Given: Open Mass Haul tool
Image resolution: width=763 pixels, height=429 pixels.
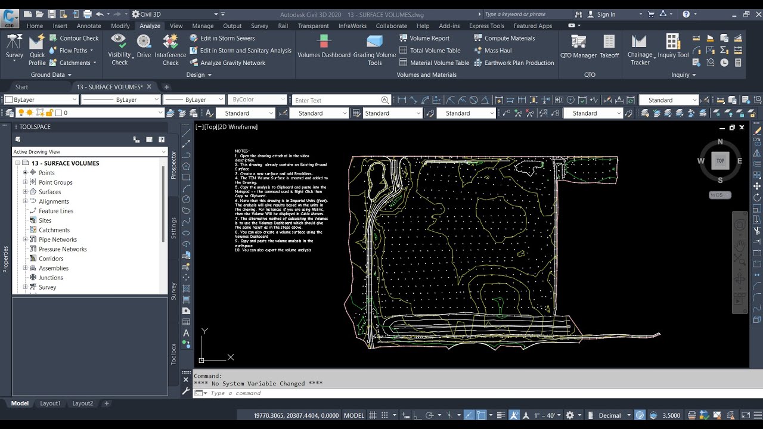Looking at the screenshot, I should [493, 51].
